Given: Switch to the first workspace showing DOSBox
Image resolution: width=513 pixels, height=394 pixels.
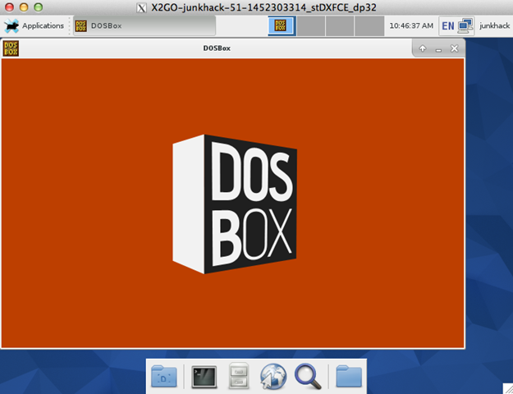Looking at the screenshot, I should 281,25.
